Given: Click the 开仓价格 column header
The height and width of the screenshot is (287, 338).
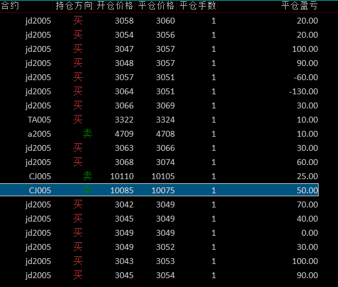Looking at the screenshot, I should pyautogui.click(x=115, y=6).
